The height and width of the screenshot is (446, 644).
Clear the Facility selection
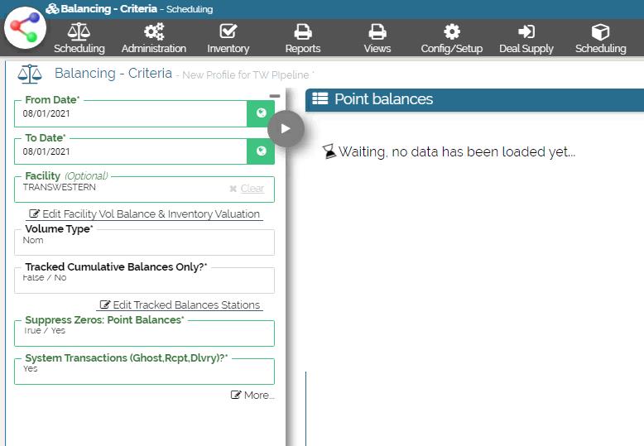click(247, 189)
